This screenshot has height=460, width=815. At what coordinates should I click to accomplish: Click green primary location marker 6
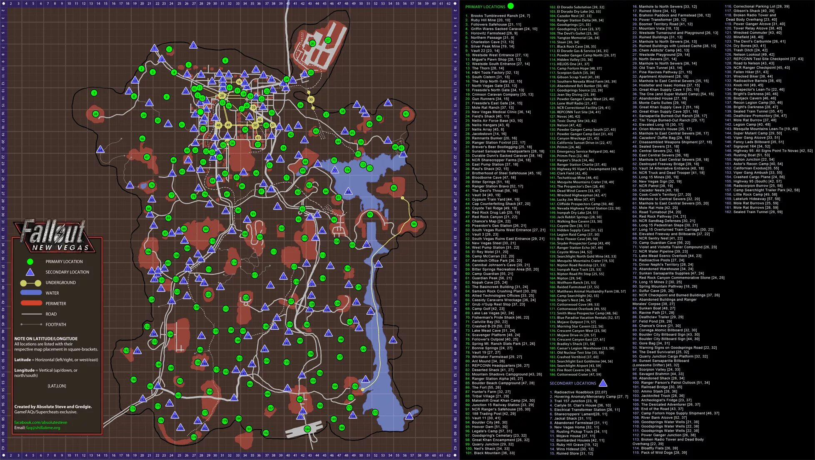[x=225, y=61]
